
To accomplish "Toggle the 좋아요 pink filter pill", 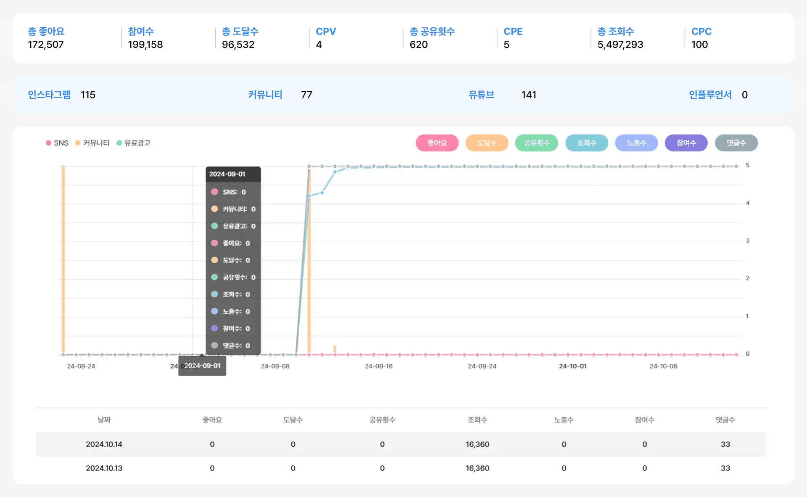I will tap(437, 143).
